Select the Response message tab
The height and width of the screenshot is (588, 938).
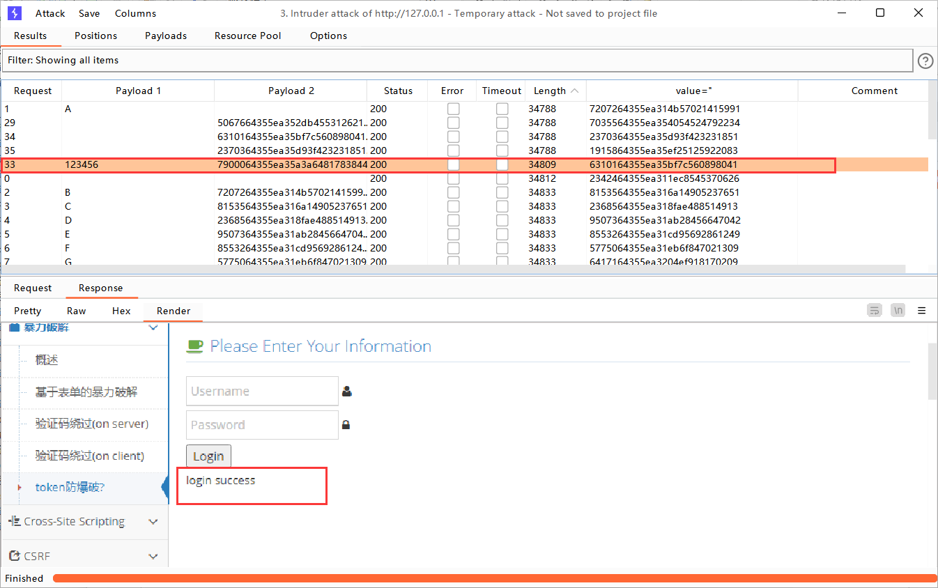[x=100, y=288]
